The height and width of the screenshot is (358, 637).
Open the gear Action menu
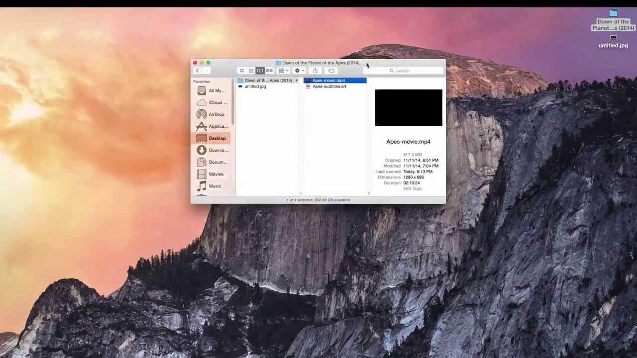tap(299, 71)
